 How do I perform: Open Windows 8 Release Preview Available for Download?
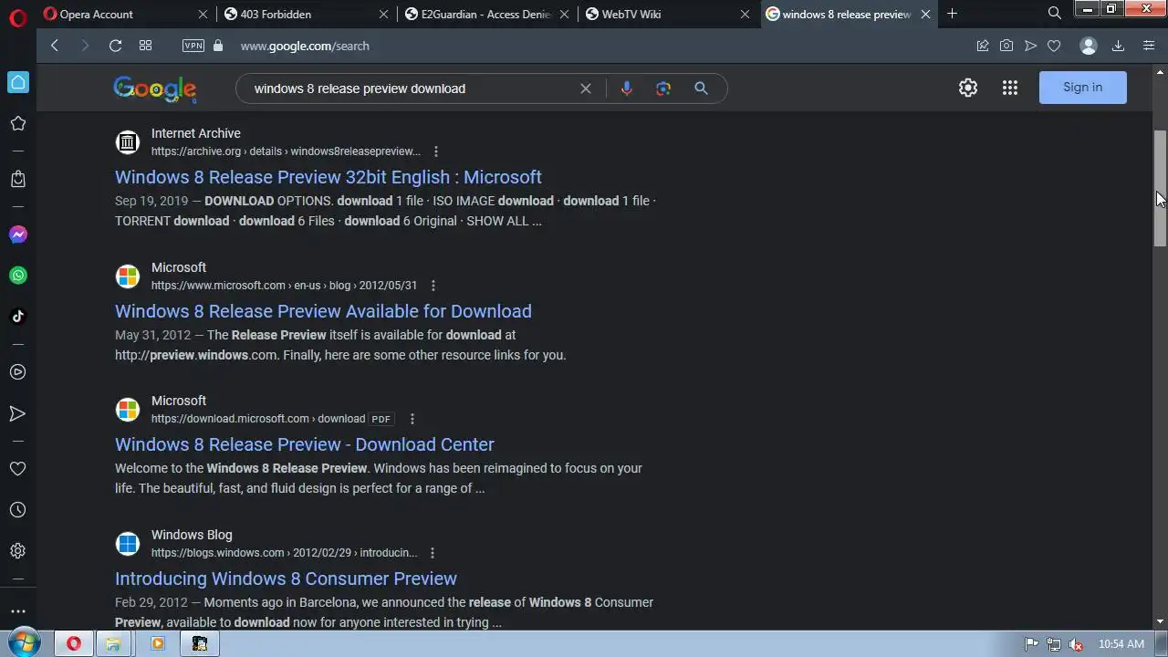tap(323, 311)
